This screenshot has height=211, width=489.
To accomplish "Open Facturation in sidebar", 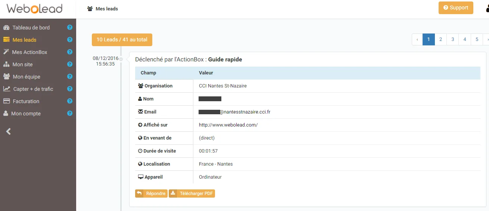I will (x=26, y=101).
